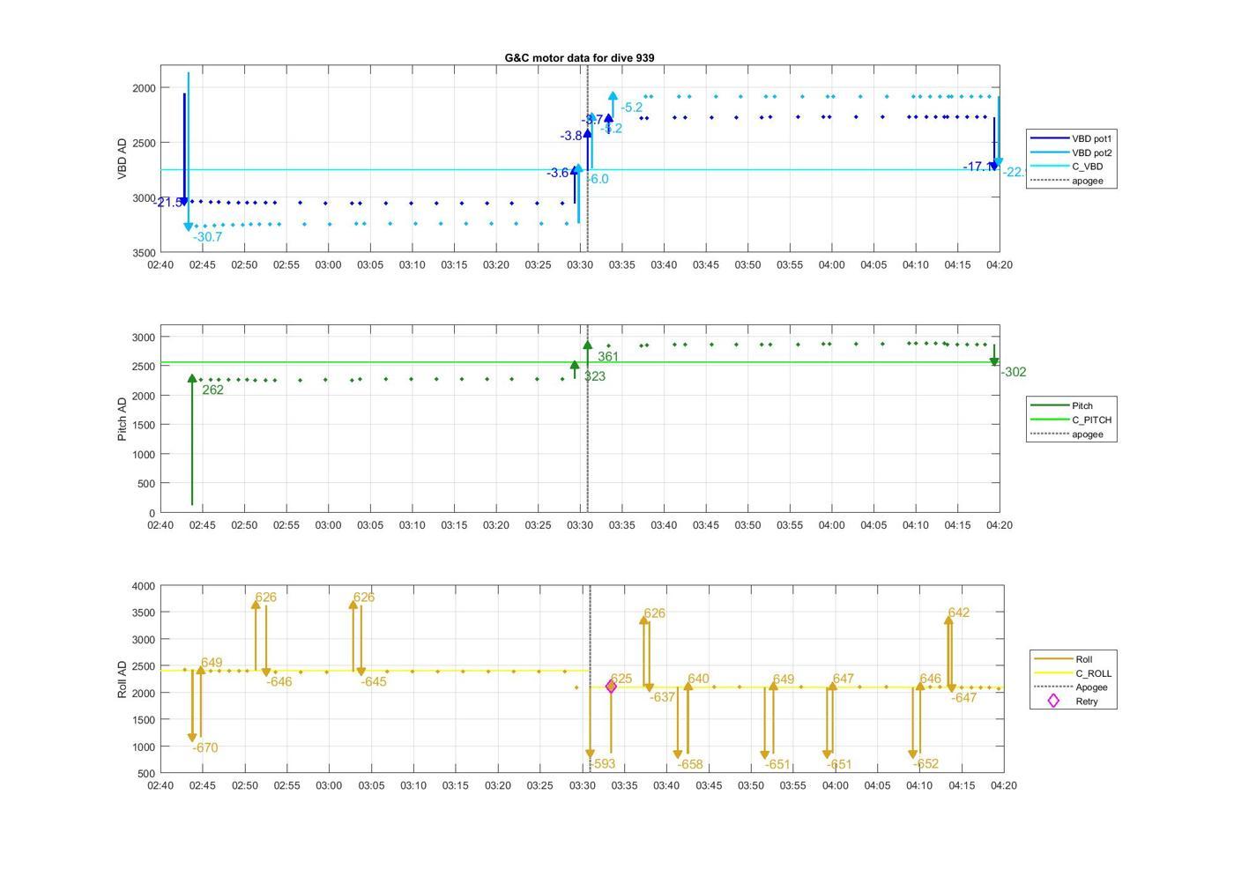Viewport: 1234px width, 869px height.
Task: Click the '-652' roll annotation
Action: (925, 764)
